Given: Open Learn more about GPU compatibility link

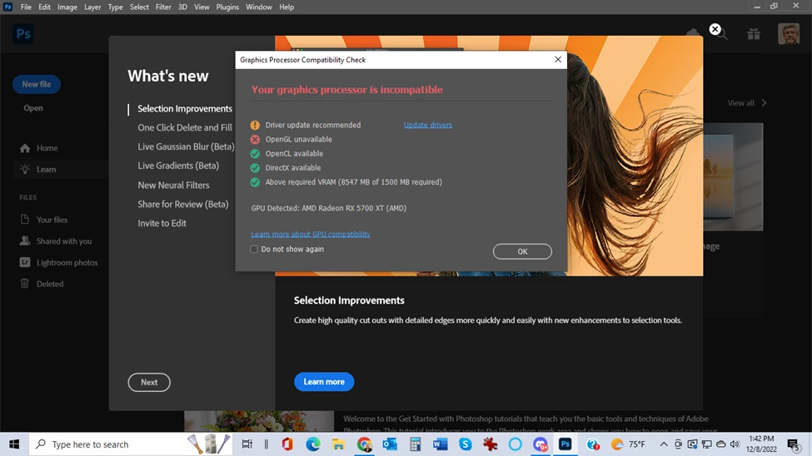Looking at the screenshot, I should click(311, 234).
